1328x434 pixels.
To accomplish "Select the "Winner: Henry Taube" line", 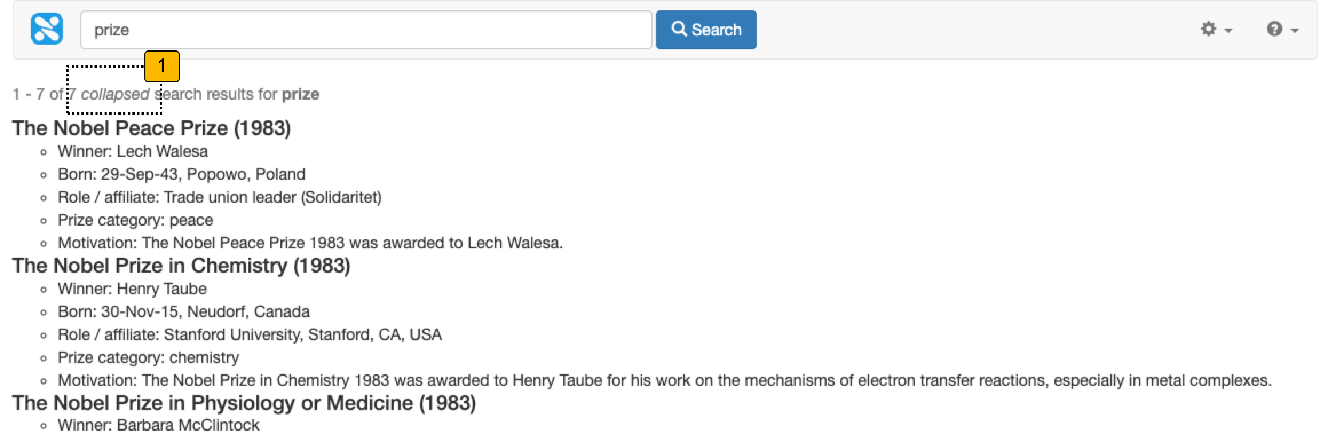I will click(132, 289).
